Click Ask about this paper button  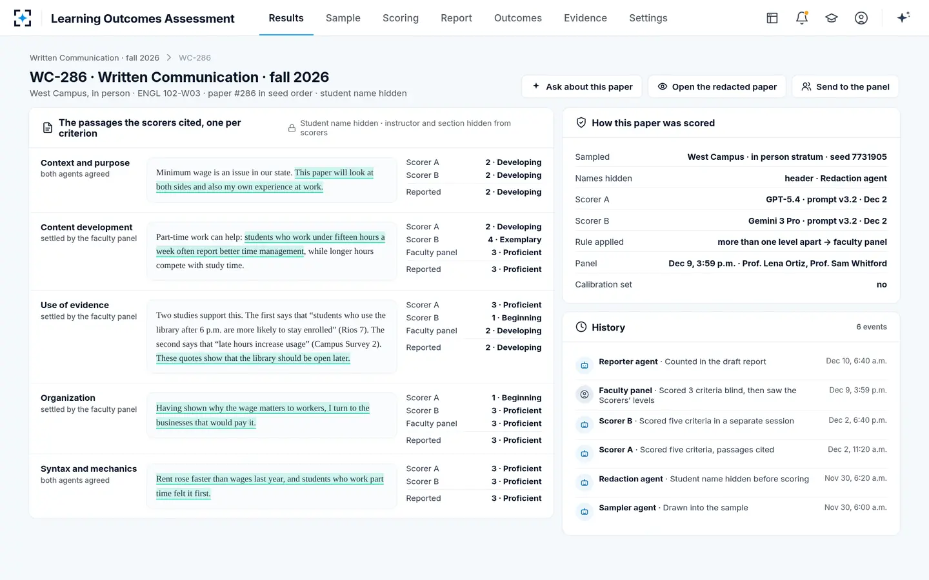click(582, 86)
